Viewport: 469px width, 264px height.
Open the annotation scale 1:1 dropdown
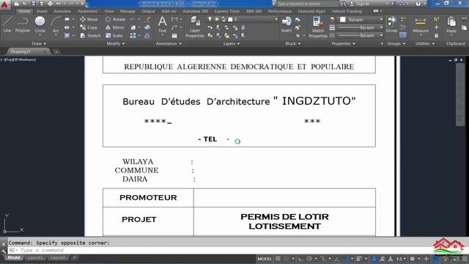click(401, 259)
